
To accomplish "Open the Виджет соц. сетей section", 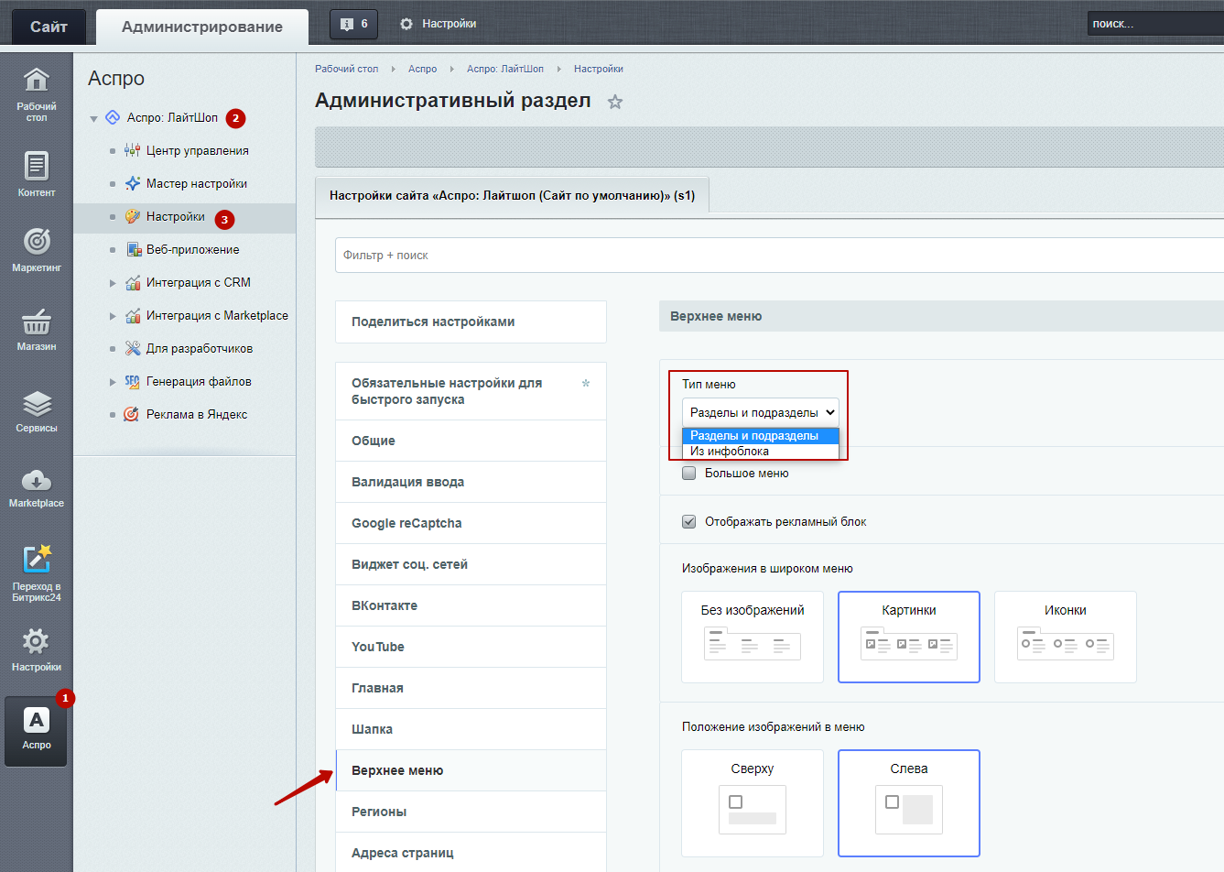I will point(471,564).
